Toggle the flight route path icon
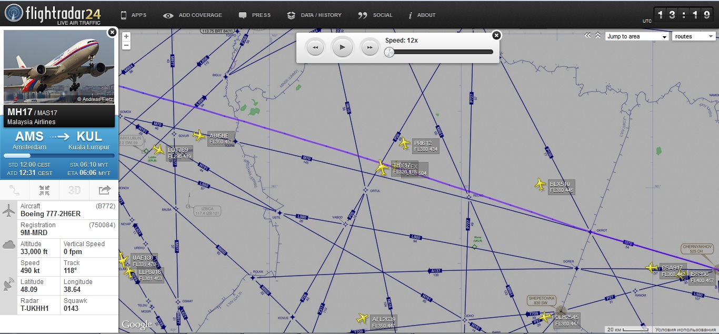Viewport: 719px width, 334px height. (15, 190)
